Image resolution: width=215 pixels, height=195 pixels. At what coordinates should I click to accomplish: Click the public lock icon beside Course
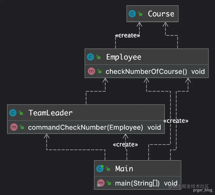pyautogui.click(x=140, y=14)
